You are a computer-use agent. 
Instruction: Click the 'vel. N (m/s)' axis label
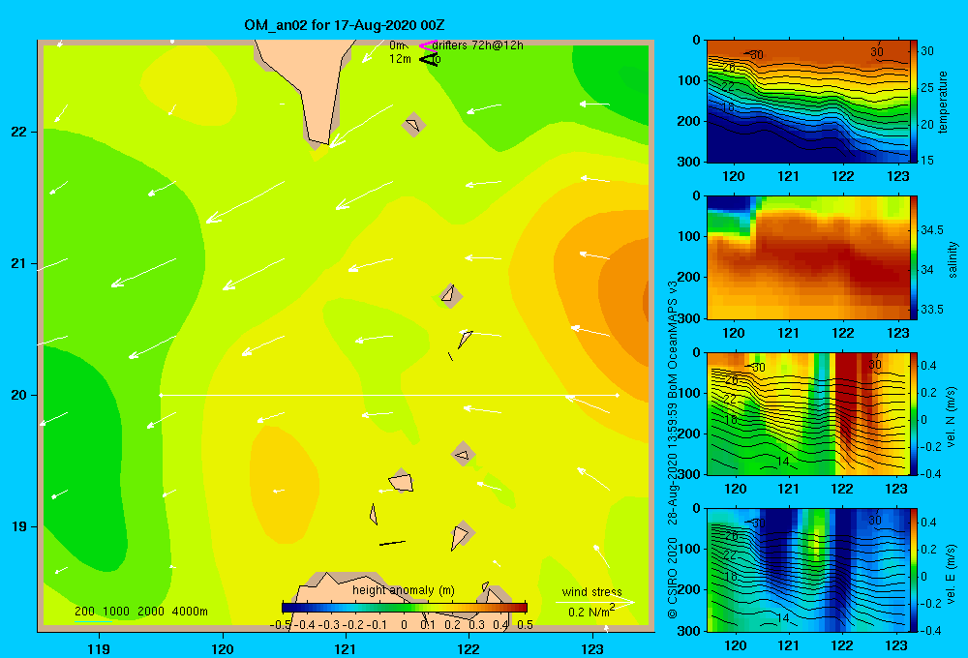pyautogui.click(x=952, y=417)
